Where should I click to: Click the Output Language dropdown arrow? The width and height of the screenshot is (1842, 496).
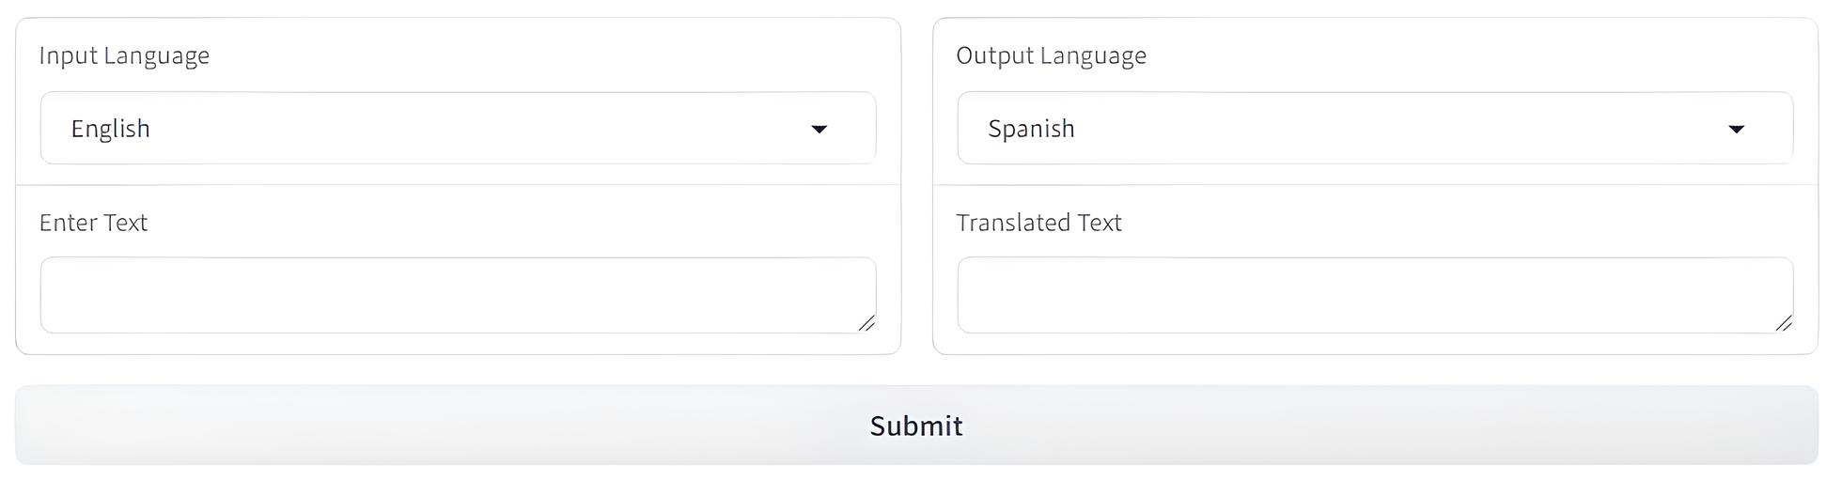pos(1736,129)
